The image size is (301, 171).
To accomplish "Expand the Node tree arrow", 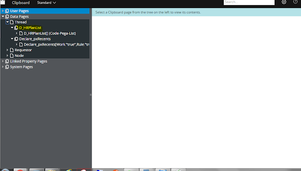I will point(8,56).
